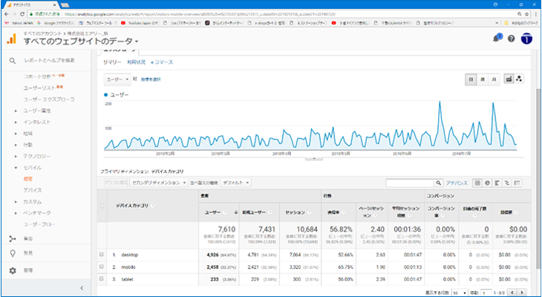Collapse the sidebar with the chevron
Viewport: 542px width, 297px height.
pos(82,287)
